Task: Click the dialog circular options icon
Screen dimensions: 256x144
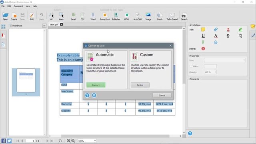Action: (x=94, y=95)
